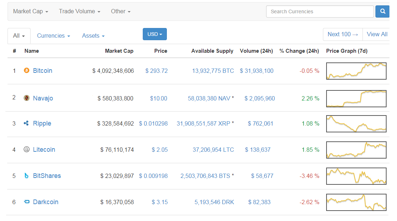Select the All tab

[x=19, y=36]
